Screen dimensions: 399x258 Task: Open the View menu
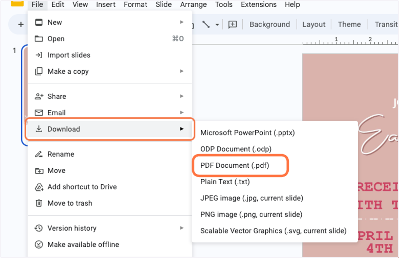[80, 5]
